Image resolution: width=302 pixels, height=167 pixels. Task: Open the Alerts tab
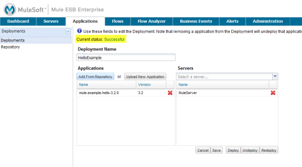(232, 21)
